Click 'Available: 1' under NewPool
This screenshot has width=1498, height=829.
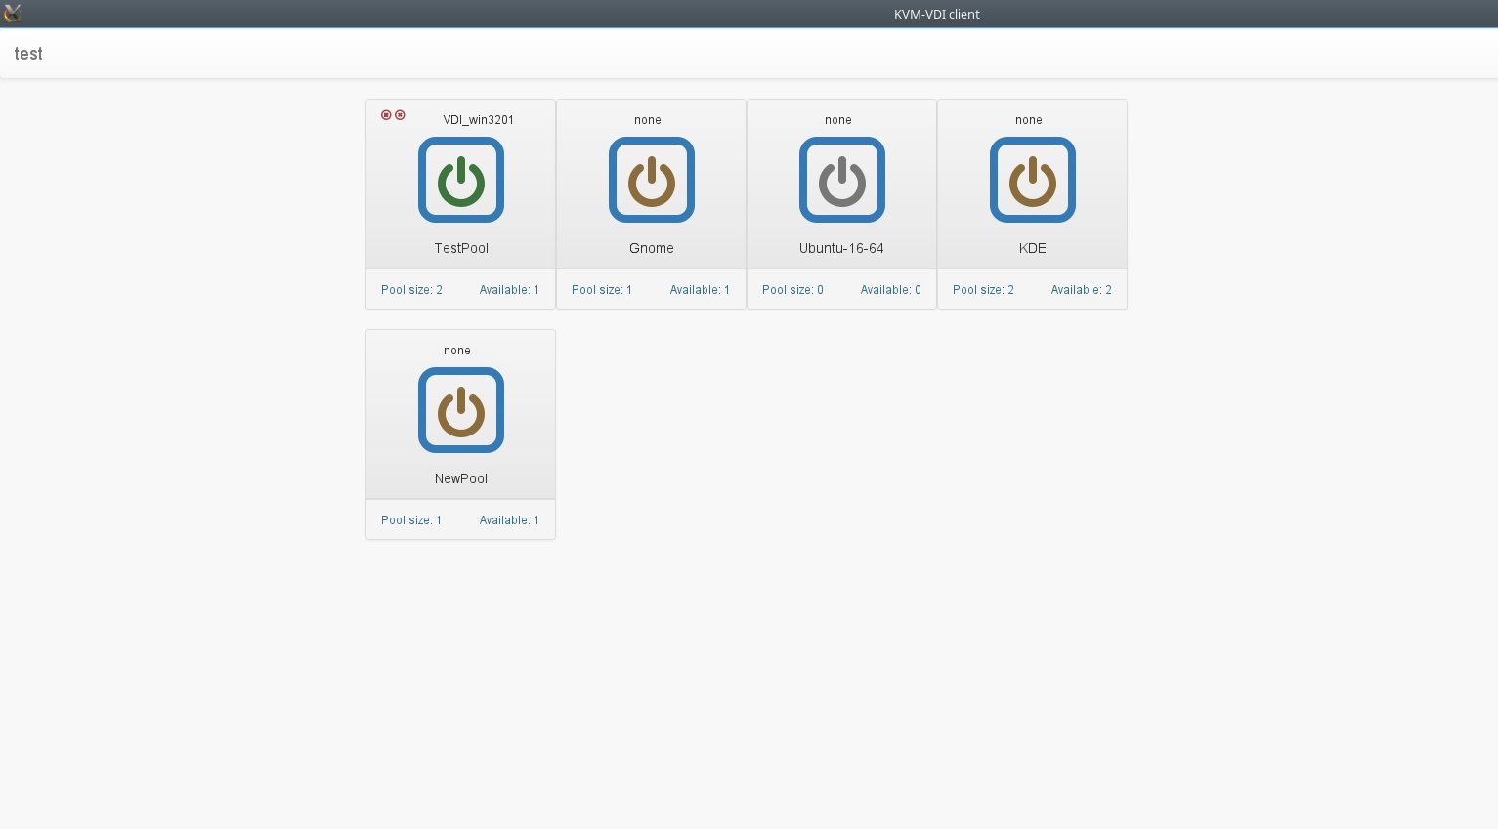coord(509,520)
